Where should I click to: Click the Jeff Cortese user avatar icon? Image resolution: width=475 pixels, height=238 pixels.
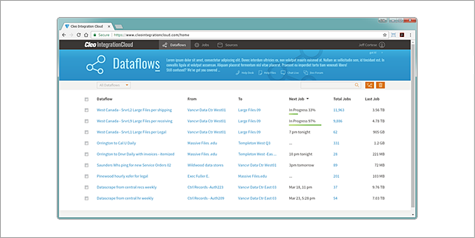click(x=382, y=45)
